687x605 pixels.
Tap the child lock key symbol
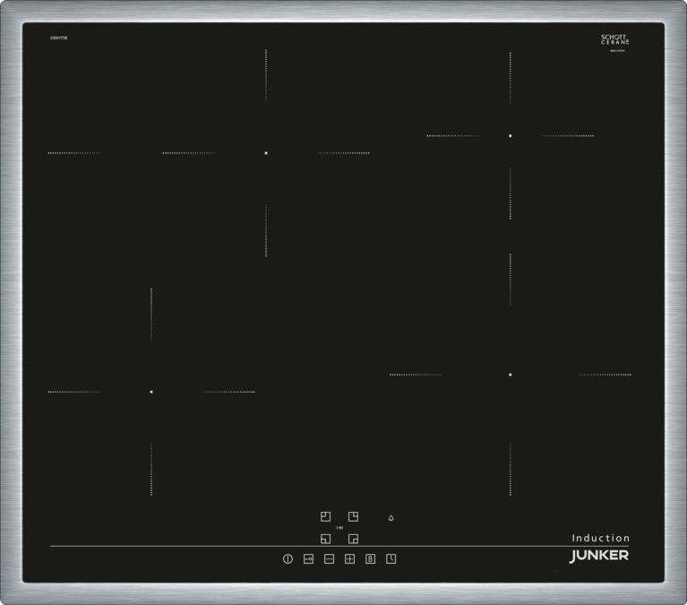tap(308, 559)
